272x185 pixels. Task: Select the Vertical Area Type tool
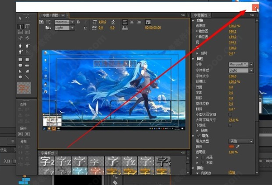click(x=27, y=32)
